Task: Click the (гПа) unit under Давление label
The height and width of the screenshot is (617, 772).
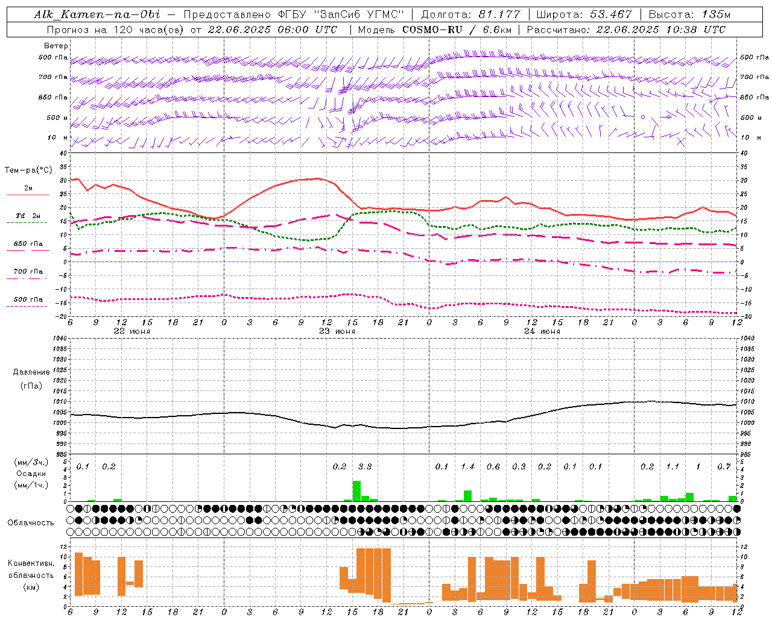Action: 31,386
